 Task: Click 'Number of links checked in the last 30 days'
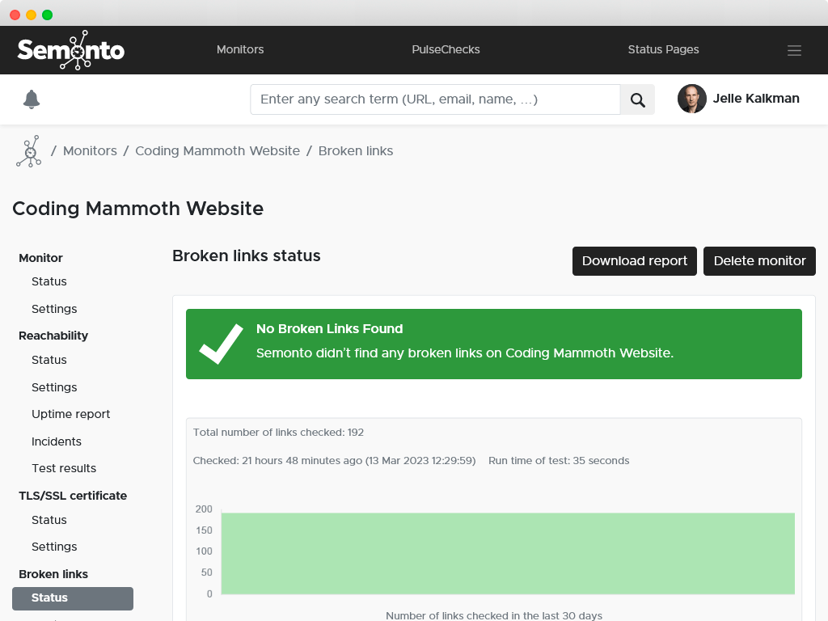point(494,615)
